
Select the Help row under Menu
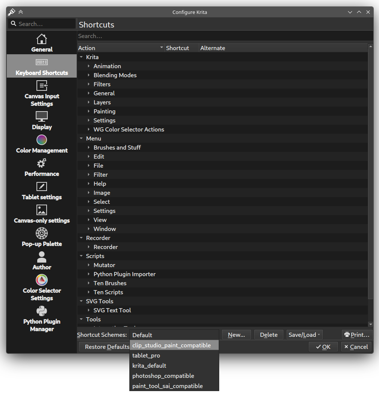(x=222, y=183)
